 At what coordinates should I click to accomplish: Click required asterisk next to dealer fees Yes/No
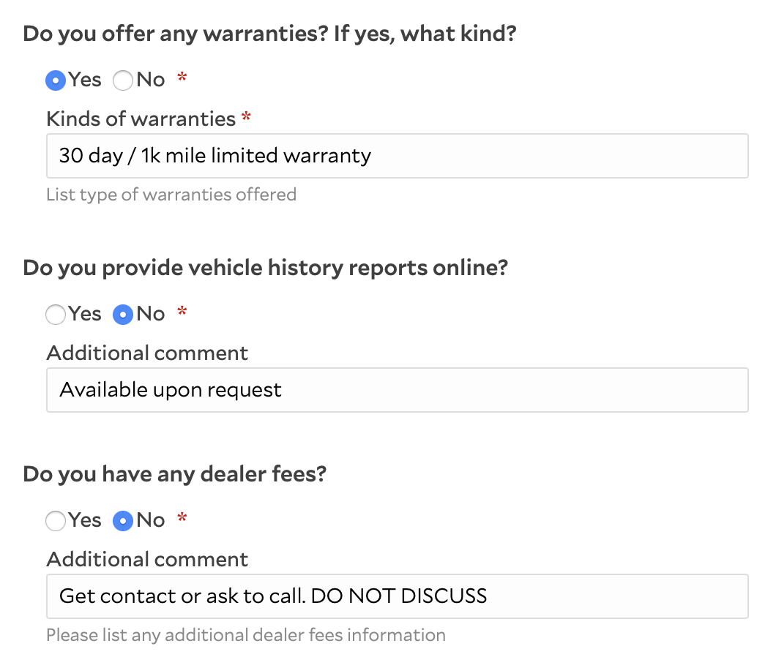(x=182, y=519)
